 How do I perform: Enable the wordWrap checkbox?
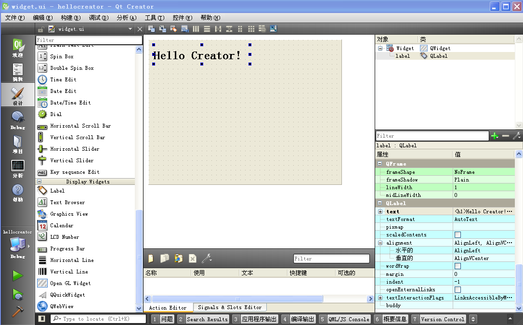click(x=458, y=266)
